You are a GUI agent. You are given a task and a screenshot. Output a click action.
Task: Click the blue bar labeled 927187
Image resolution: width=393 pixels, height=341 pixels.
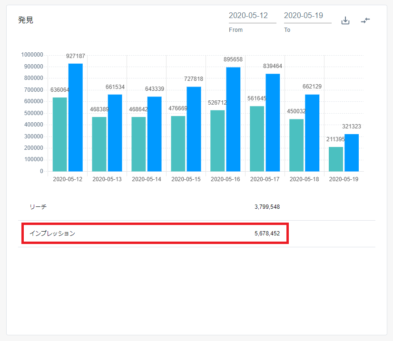76,117
